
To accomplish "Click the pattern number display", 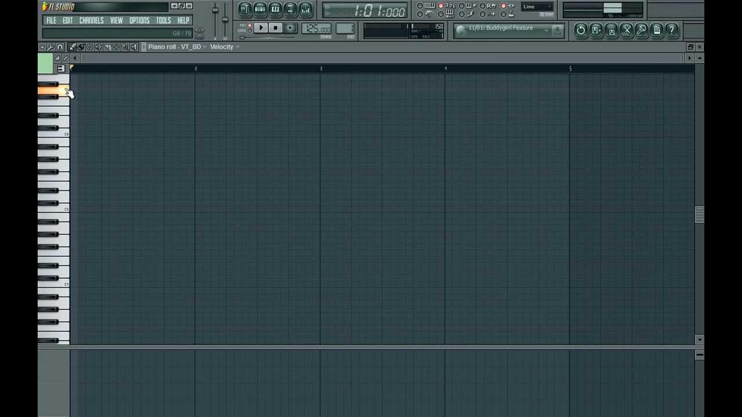I will point(345,28).
